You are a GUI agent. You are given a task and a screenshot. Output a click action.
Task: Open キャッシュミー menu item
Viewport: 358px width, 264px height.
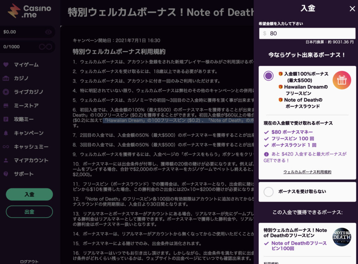tap(31, 147)
